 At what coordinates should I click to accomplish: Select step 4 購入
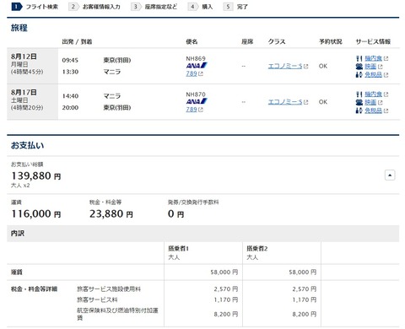tap(200, 7)
